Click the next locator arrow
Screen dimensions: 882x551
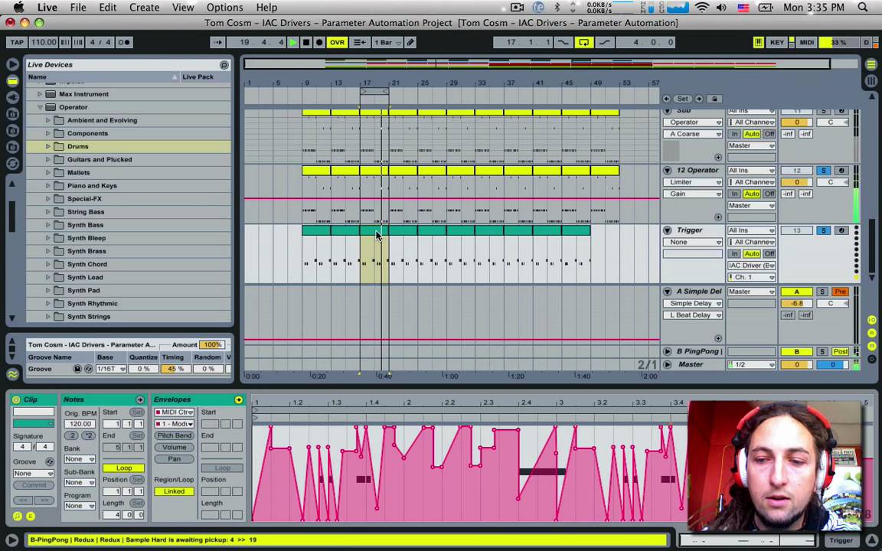click(698, 99)
